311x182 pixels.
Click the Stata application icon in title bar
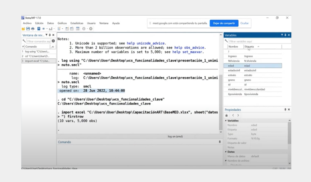coord(23,18)
